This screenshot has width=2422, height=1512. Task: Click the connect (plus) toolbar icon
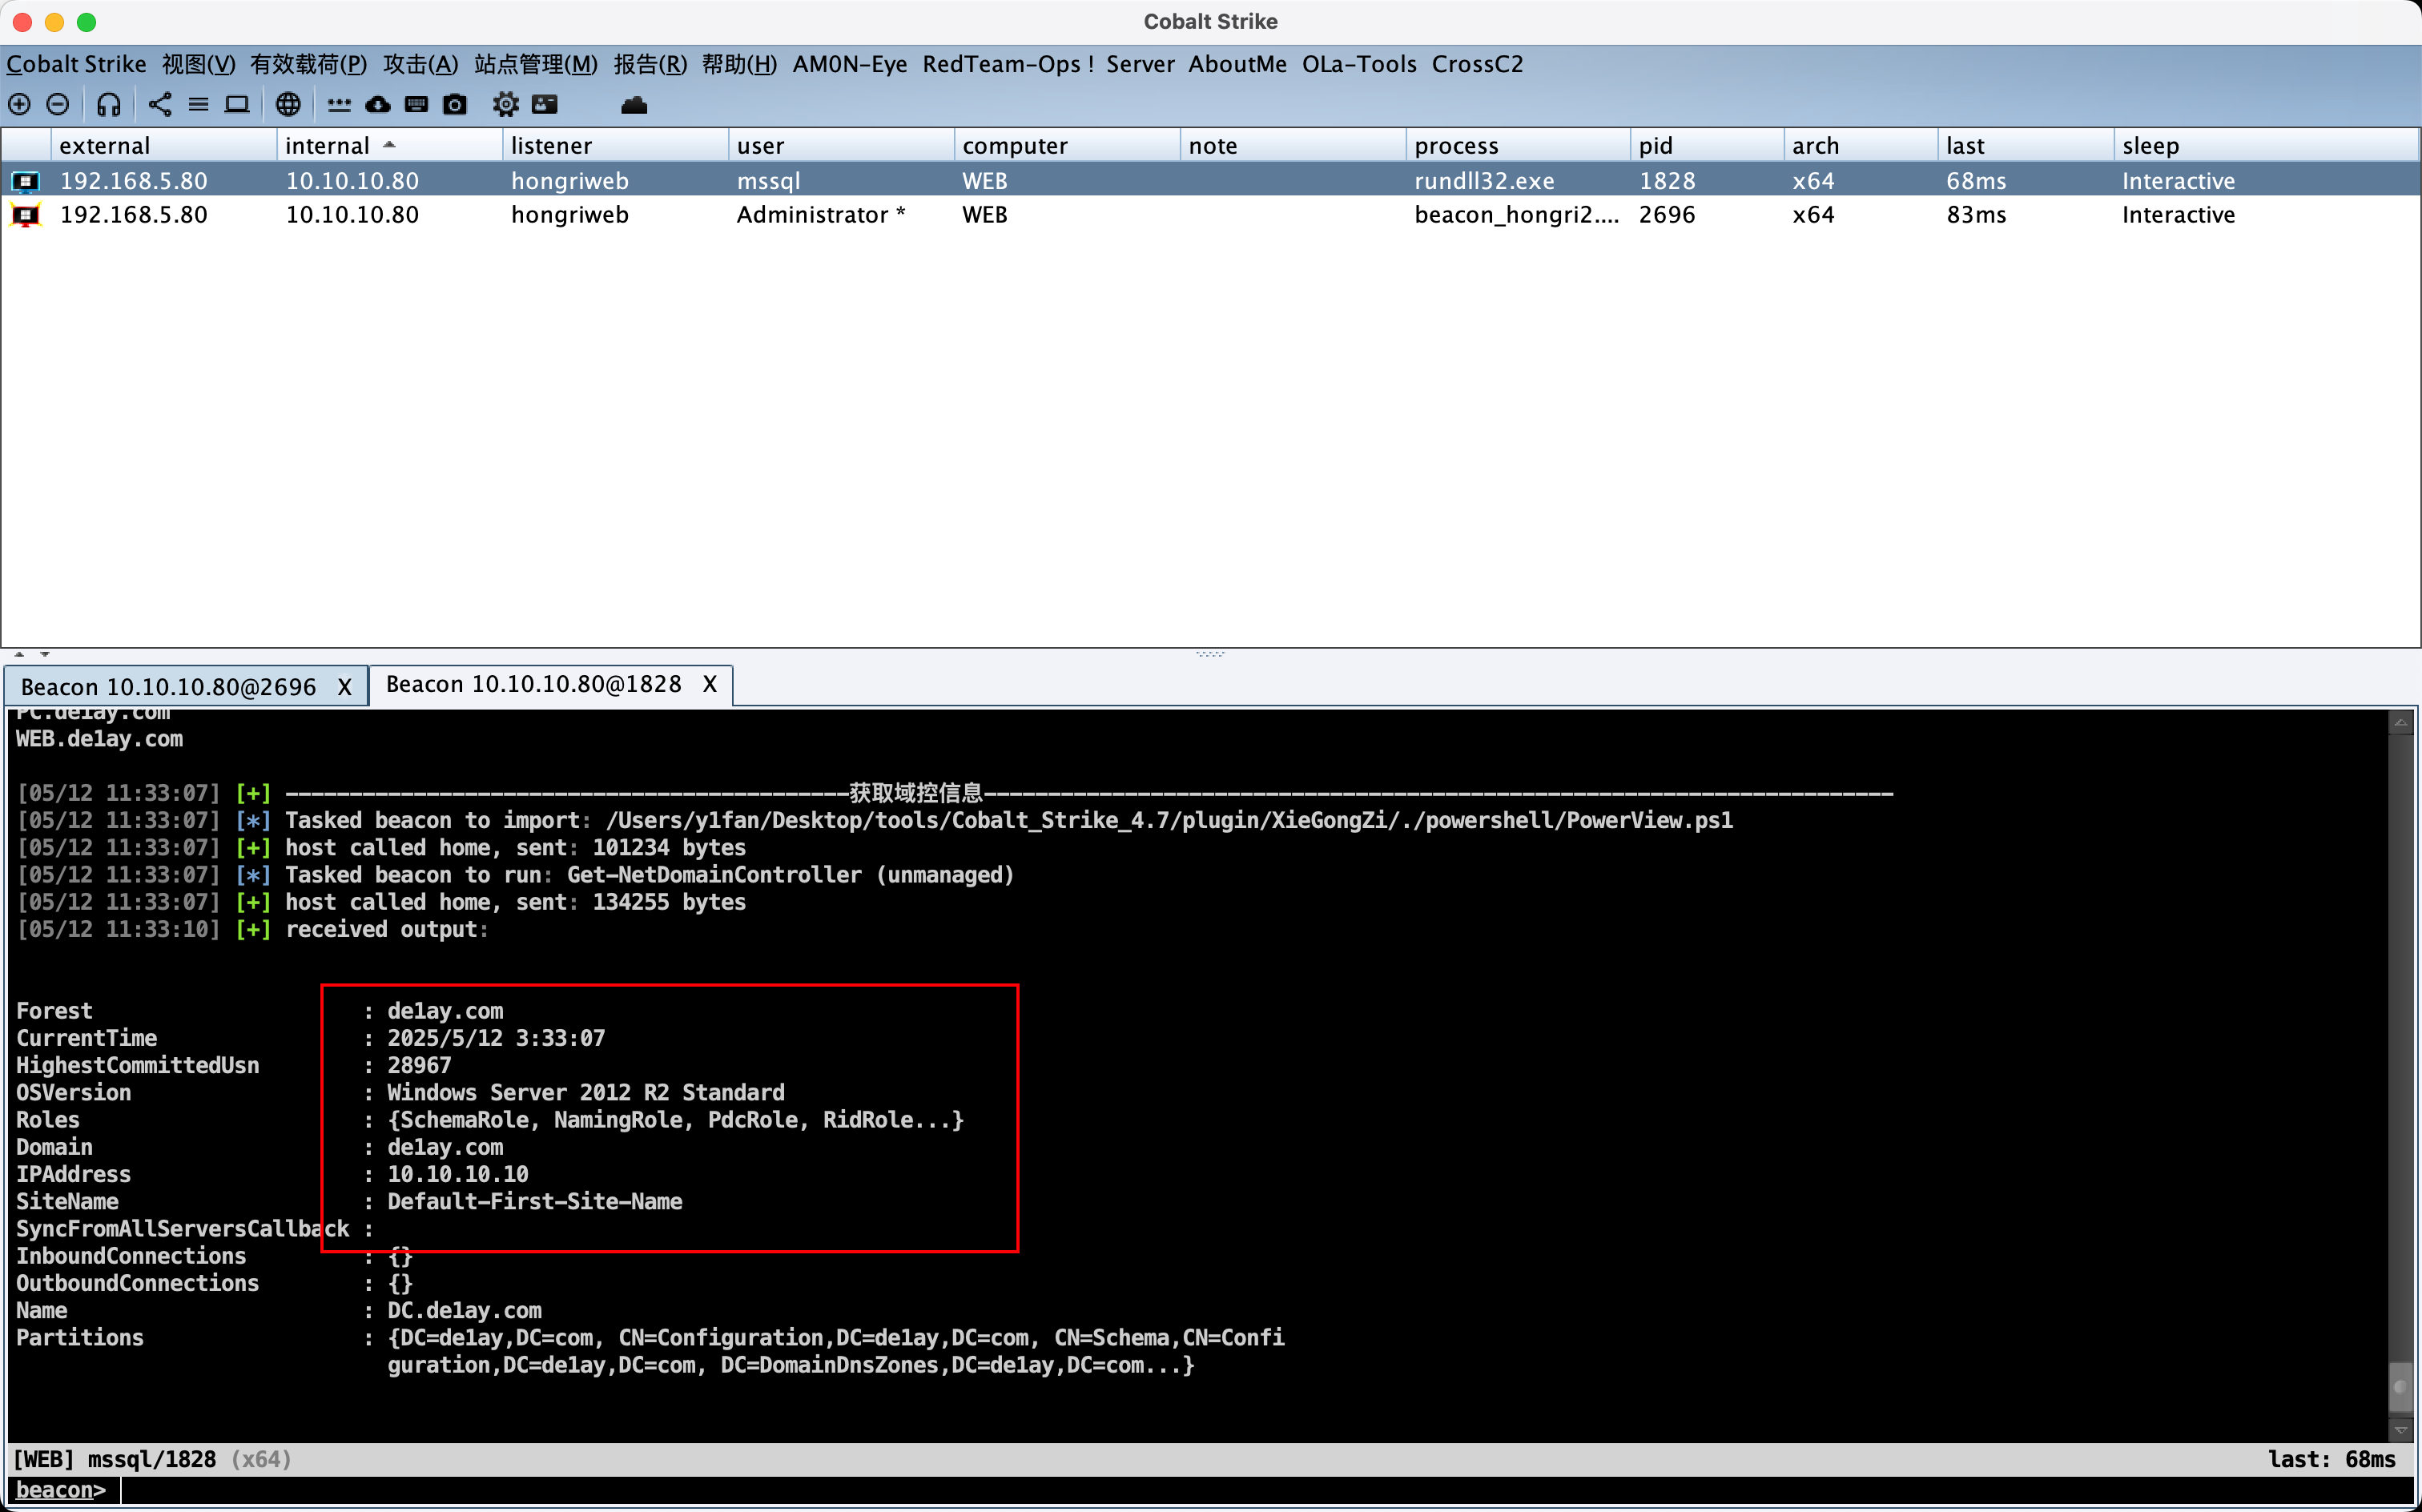coord(20,104)
